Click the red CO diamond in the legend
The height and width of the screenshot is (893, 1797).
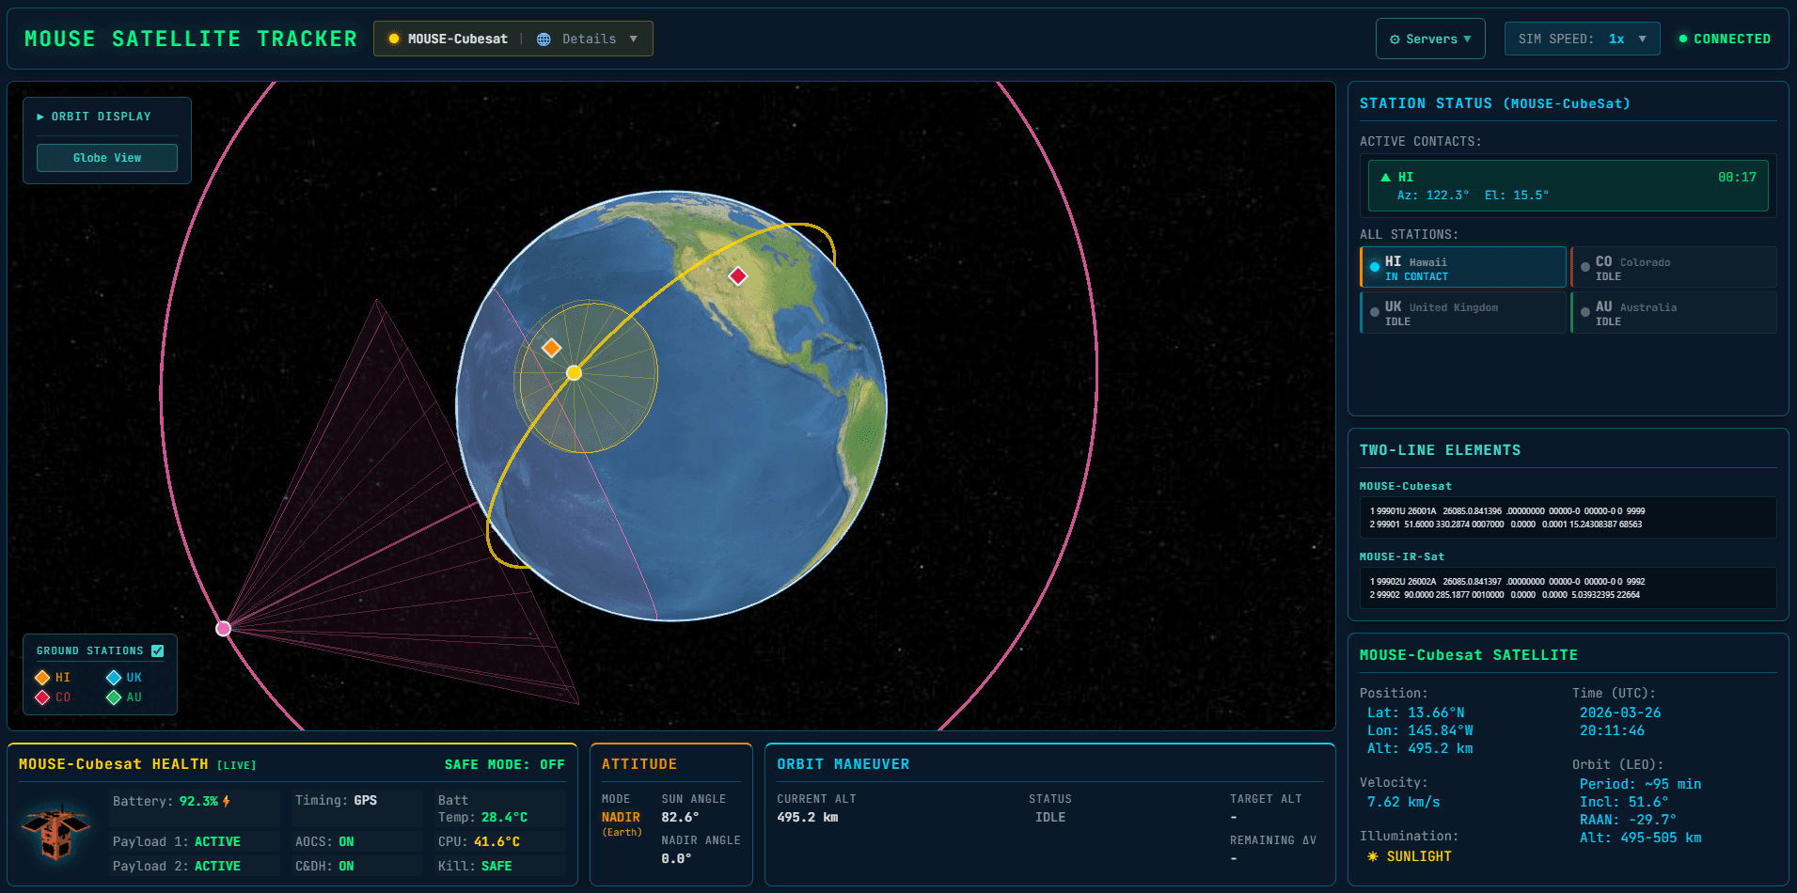(43, 697)
